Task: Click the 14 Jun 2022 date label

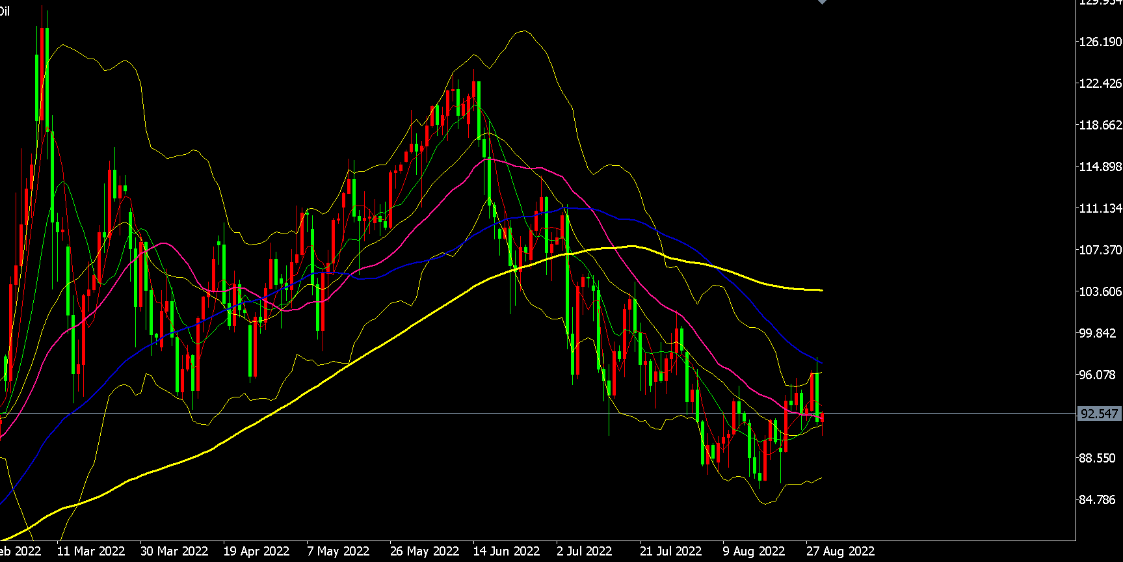Action: tap(507, 551)
